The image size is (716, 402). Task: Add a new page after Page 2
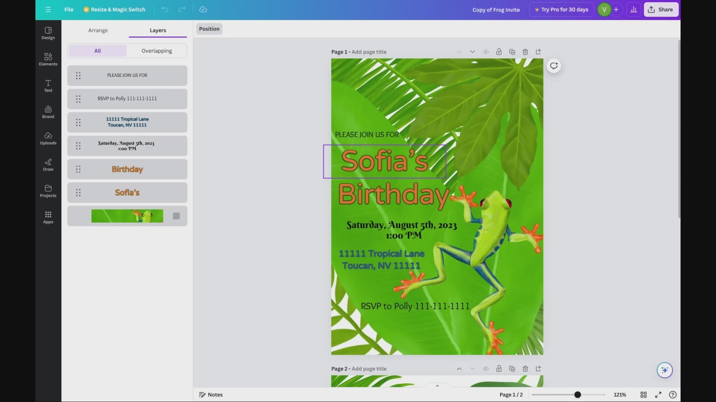pos(538,368)
